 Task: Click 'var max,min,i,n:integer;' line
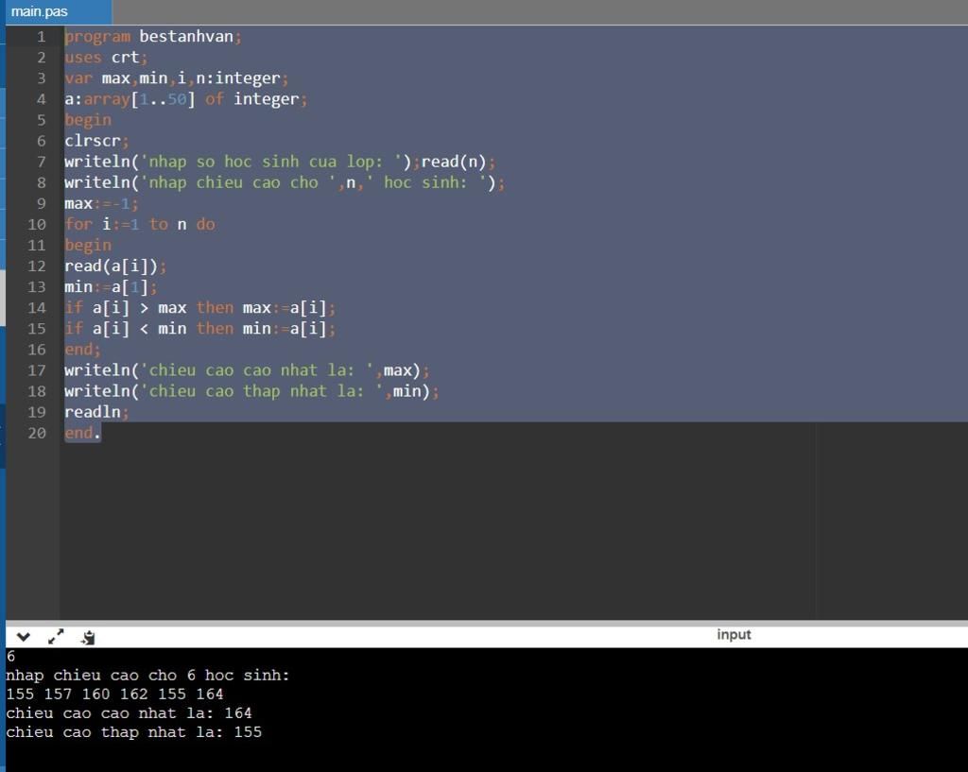point(177,78)
